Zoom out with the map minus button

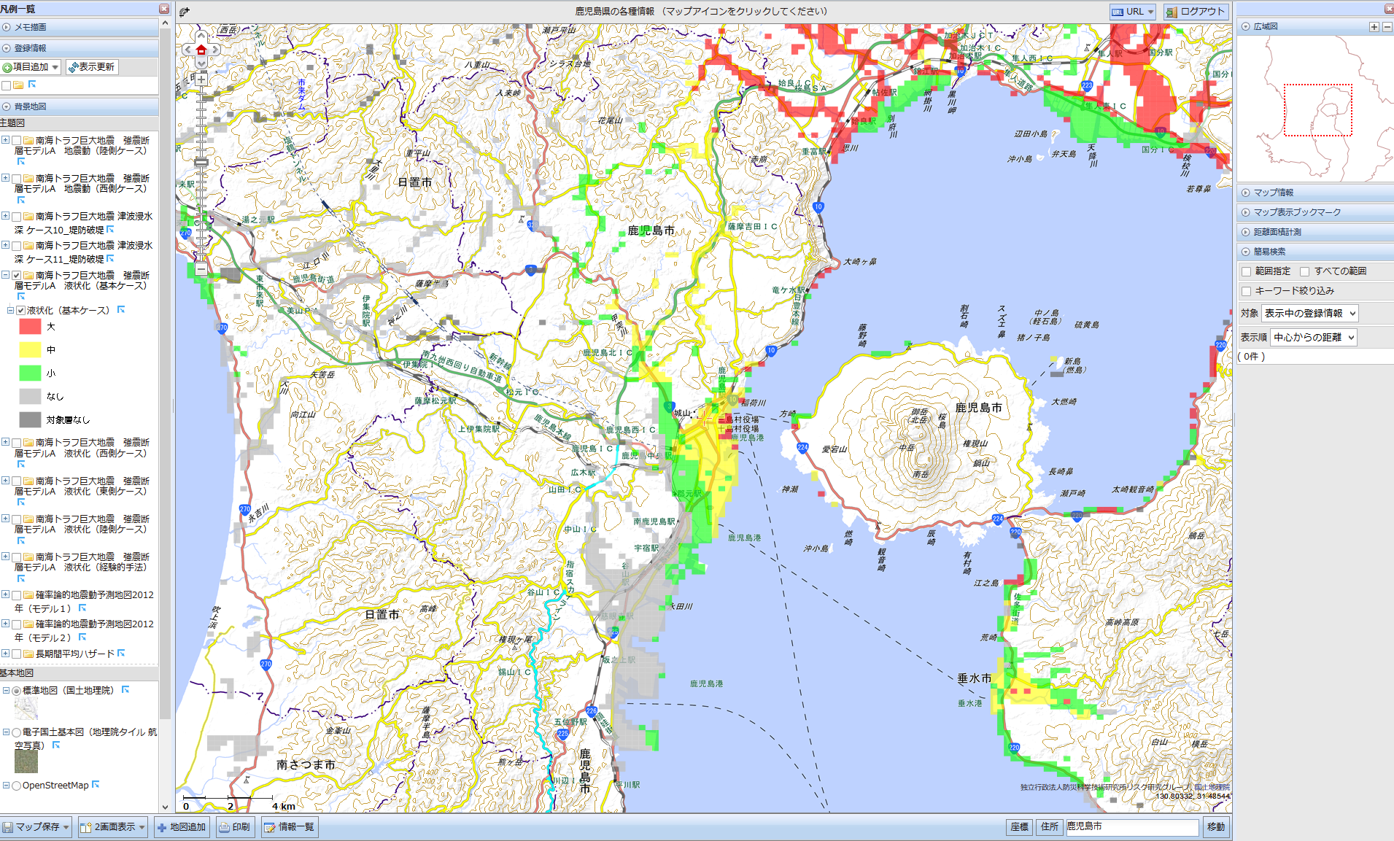click(201, 269)
